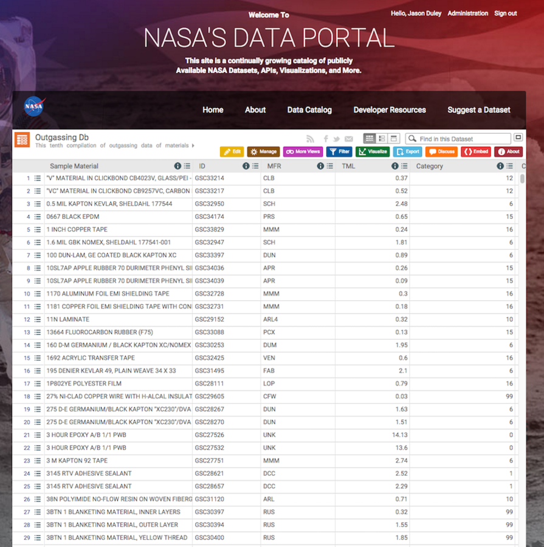Click the yellow Edit button
Viewport: 544px width, 547px height.
[x=232, y=152]
